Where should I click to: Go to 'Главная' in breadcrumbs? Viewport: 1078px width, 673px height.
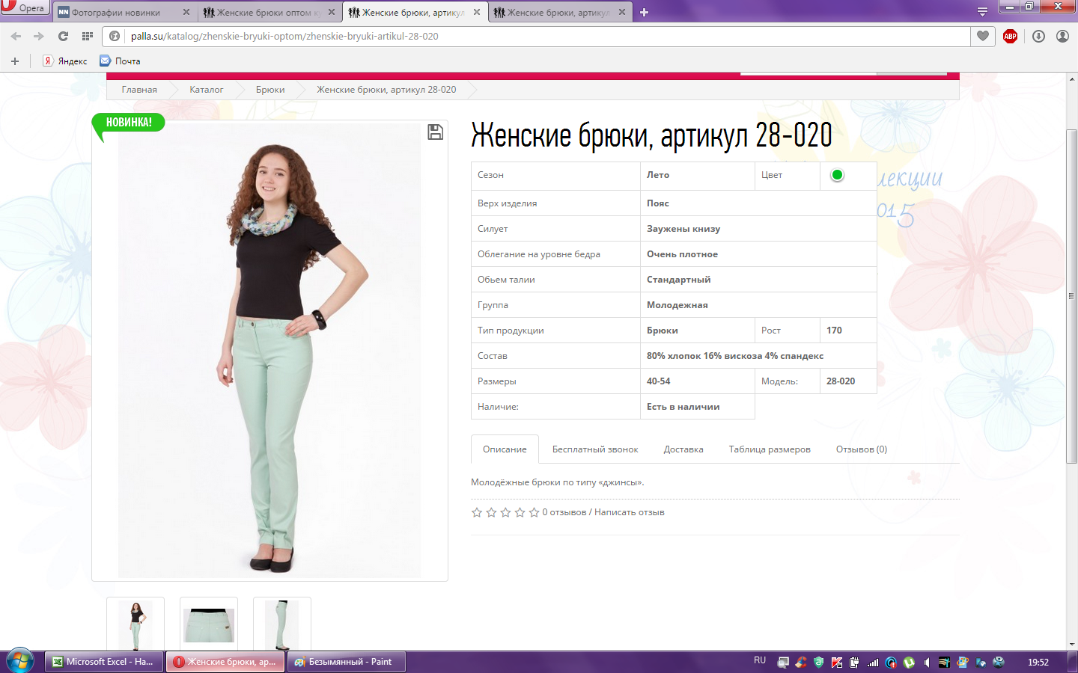(139, 90)
